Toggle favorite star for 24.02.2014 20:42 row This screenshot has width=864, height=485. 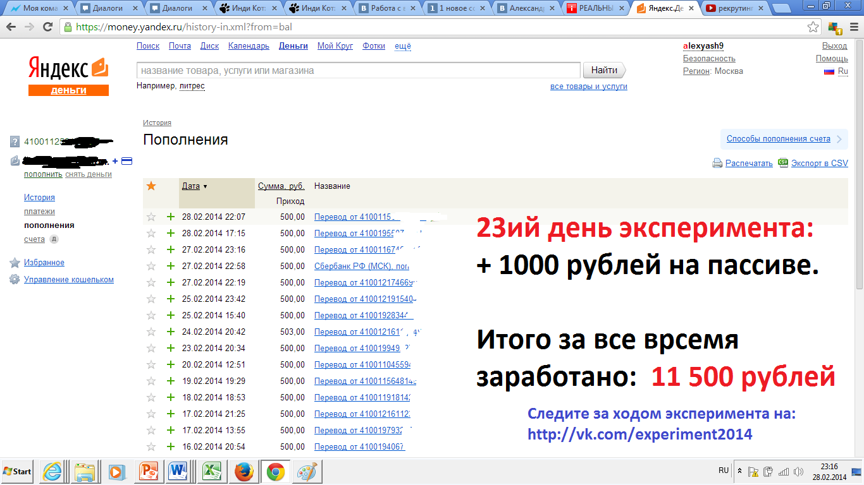pyautogui.click(x=151, y=332)
